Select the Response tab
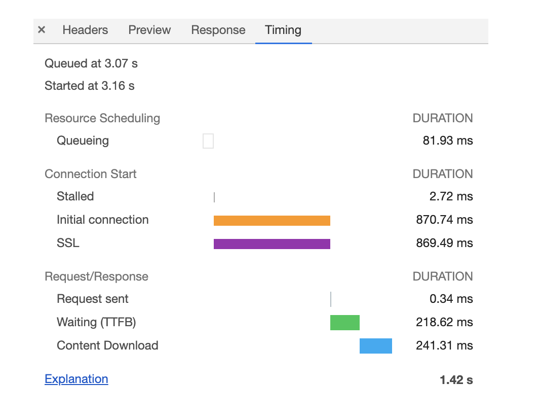The height and width of the screenshot is (417, 541). pos(218,30)
